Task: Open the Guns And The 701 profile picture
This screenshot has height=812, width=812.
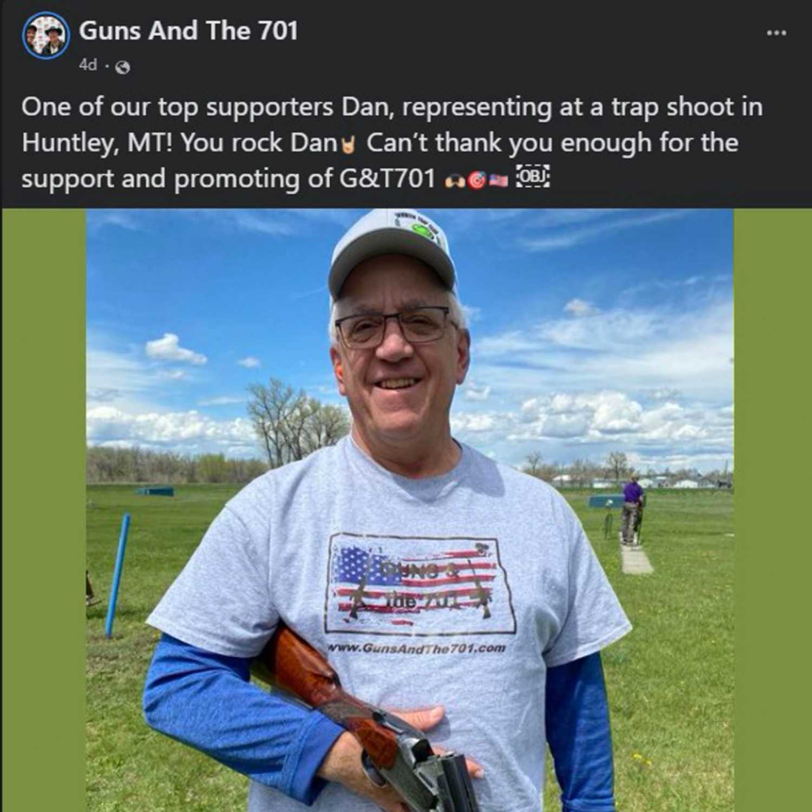Action: 45,35
